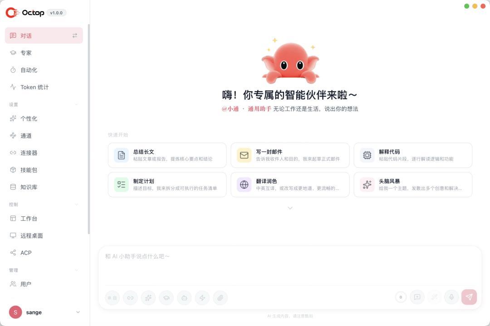Click the graduation cap expert icon below input
The width and height of the screenshot is (490, 326).
click(x=166, y=297)
